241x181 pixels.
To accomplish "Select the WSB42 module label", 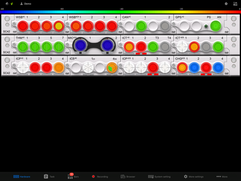I will [x=20, y=17].
